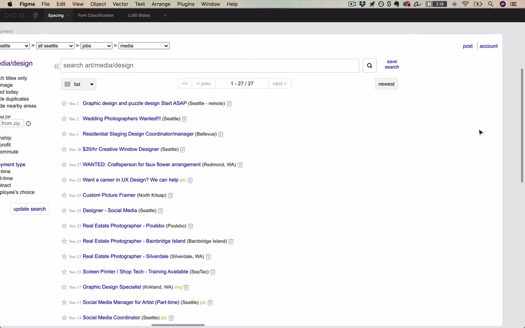This screenshot has height=328, width=525.
Task: Switch to the Font Classification tab
Action: tap(96, 15)
